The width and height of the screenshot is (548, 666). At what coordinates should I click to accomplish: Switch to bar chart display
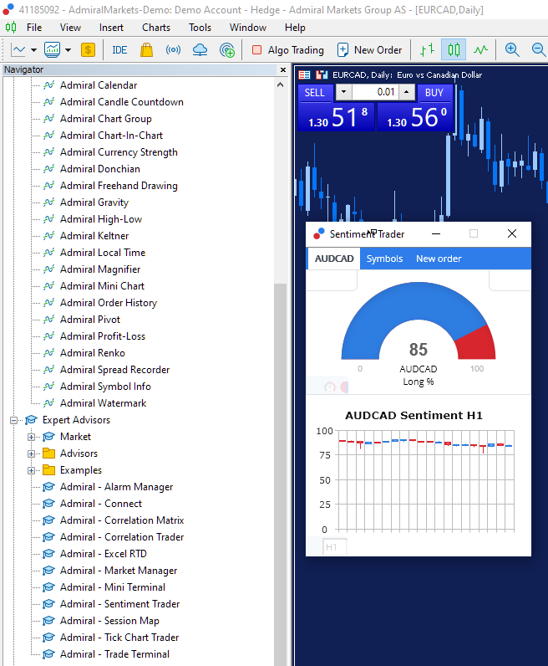pyautogui.click(x=427, y=49)
